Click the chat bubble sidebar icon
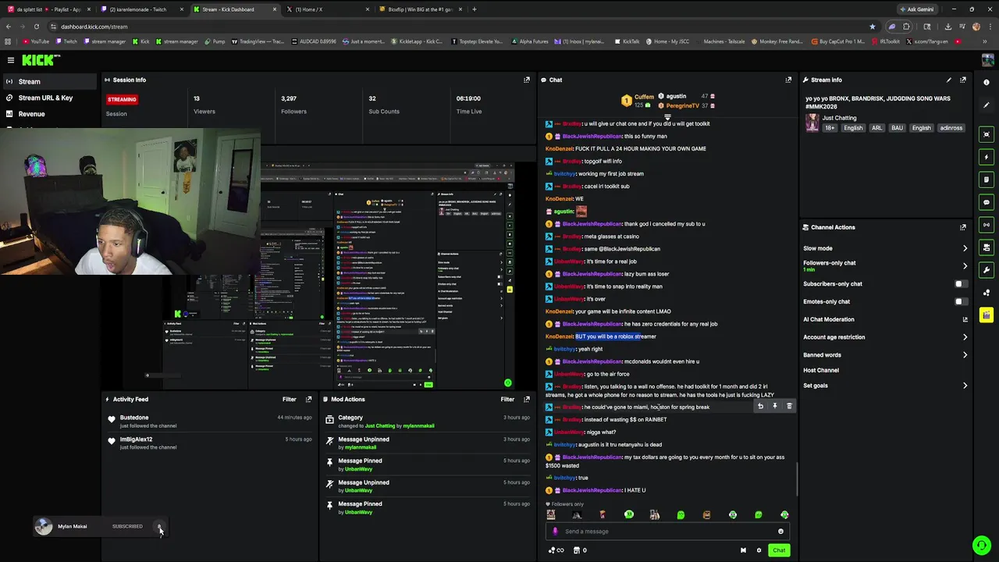The height and width of the screenshot is (562, 999). 987,202
